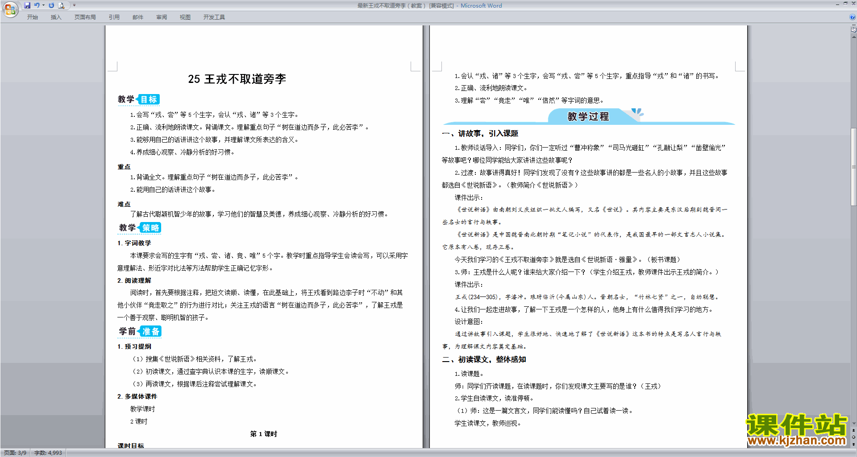Switch to the 页面布局 tab
This screenshot has height=457, width=857.
point(85,17)
